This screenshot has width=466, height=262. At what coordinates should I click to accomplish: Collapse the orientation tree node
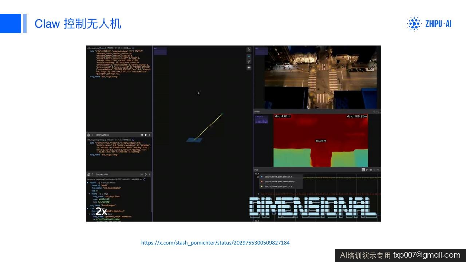(x=89, y=214)
